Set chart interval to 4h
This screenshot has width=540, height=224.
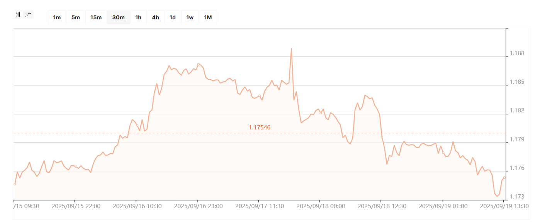(x=155, y=17)
